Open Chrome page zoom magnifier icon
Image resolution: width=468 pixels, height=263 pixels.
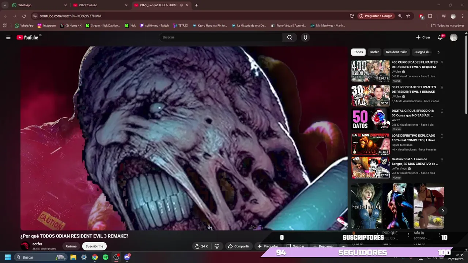[x=400, y=16]
